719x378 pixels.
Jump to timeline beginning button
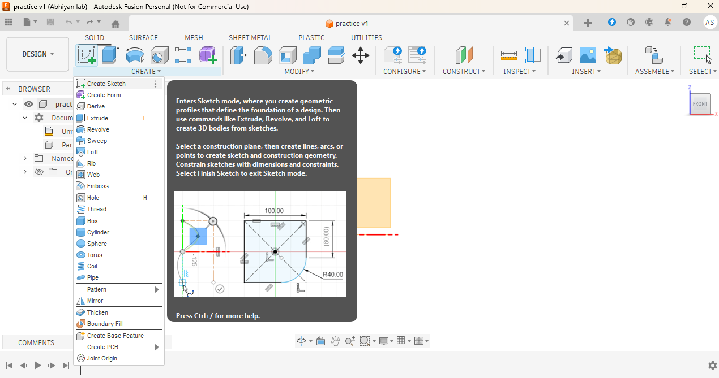tap(9, 366)
